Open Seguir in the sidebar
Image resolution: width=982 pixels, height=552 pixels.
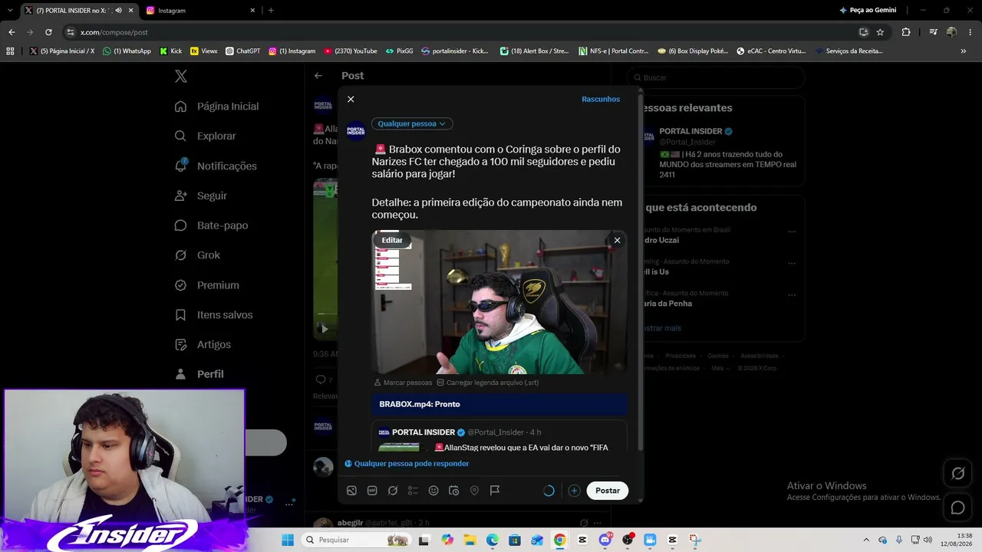click(x=200, y=196)
